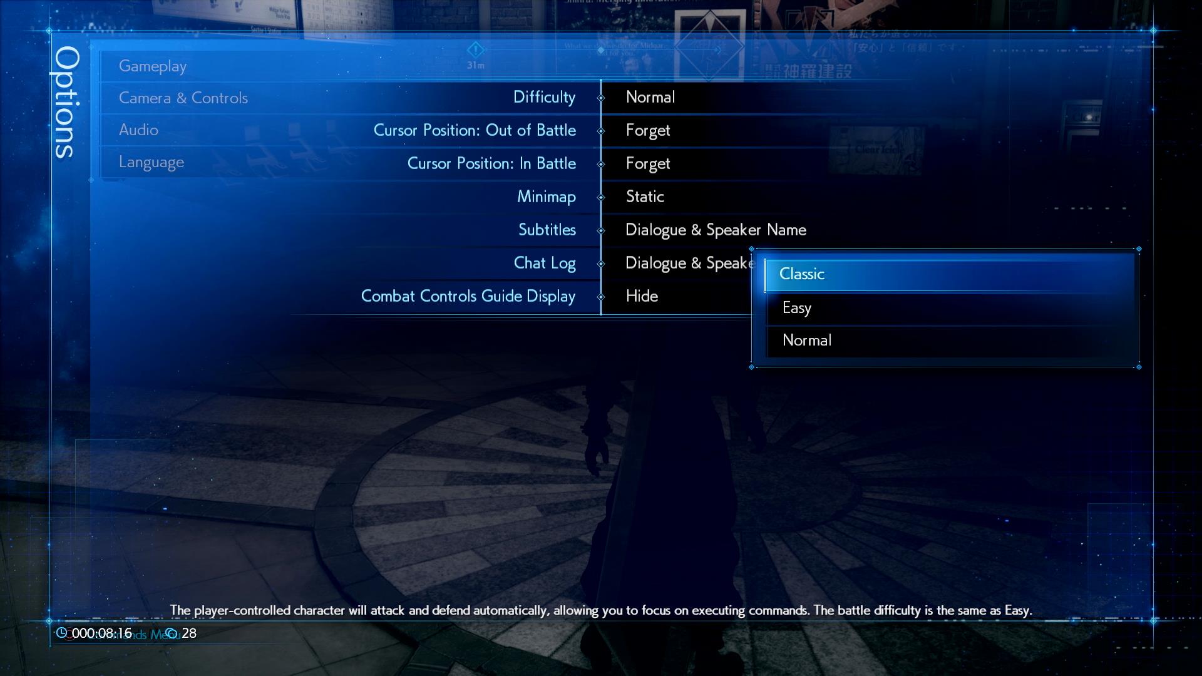Select Easy difficulty mode
1202x676 pixels.
797,306
